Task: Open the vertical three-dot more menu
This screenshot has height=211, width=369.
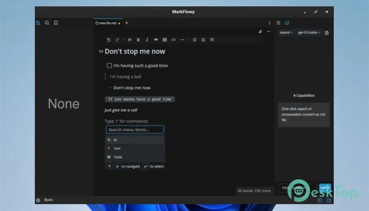Action: tap(269, 23)
